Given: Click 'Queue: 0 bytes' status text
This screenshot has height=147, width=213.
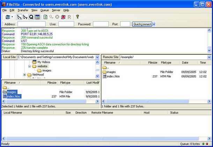Looking at the screenshot, I should pyautogui.click(x=190, y=144).
